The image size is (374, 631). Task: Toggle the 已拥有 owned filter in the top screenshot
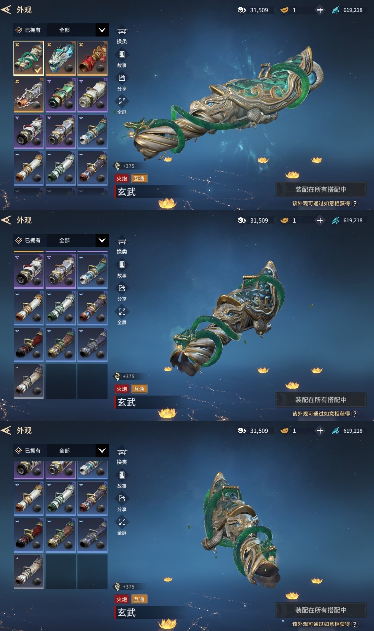pyautogui.click(x=28, y=30)
